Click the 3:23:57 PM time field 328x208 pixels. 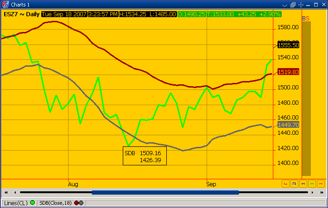click(x=103, y=14)
